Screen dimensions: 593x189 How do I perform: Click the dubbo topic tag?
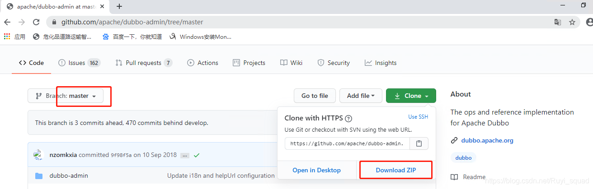tap(463, 158)
